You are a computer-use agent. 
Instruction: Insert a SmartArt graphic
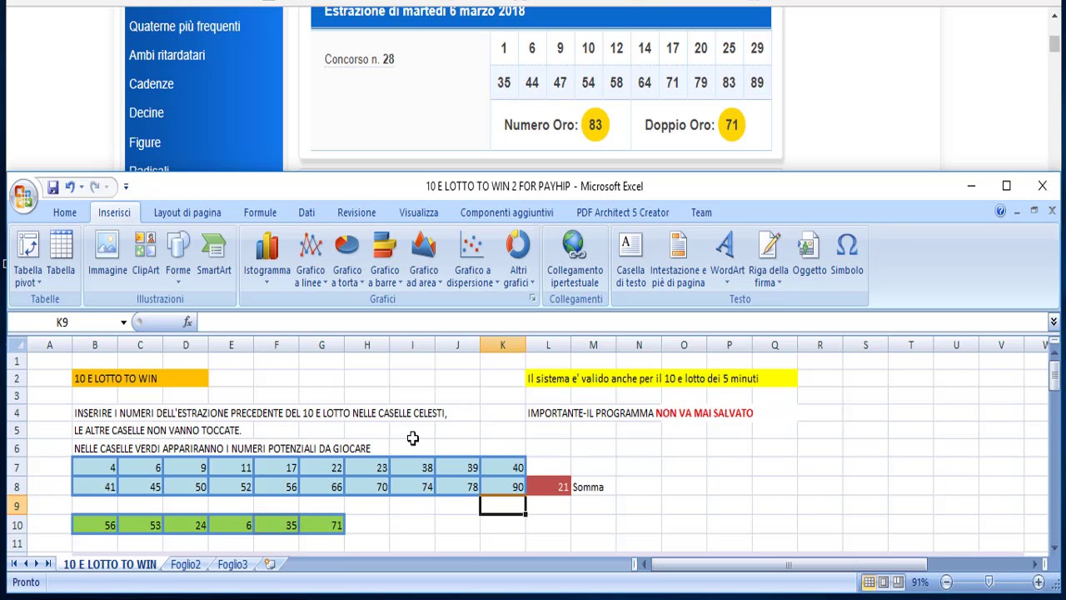(214, 254)
